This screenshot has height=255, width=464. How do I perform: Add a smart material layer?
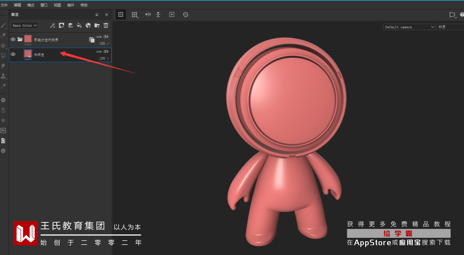tap(88, 25)
